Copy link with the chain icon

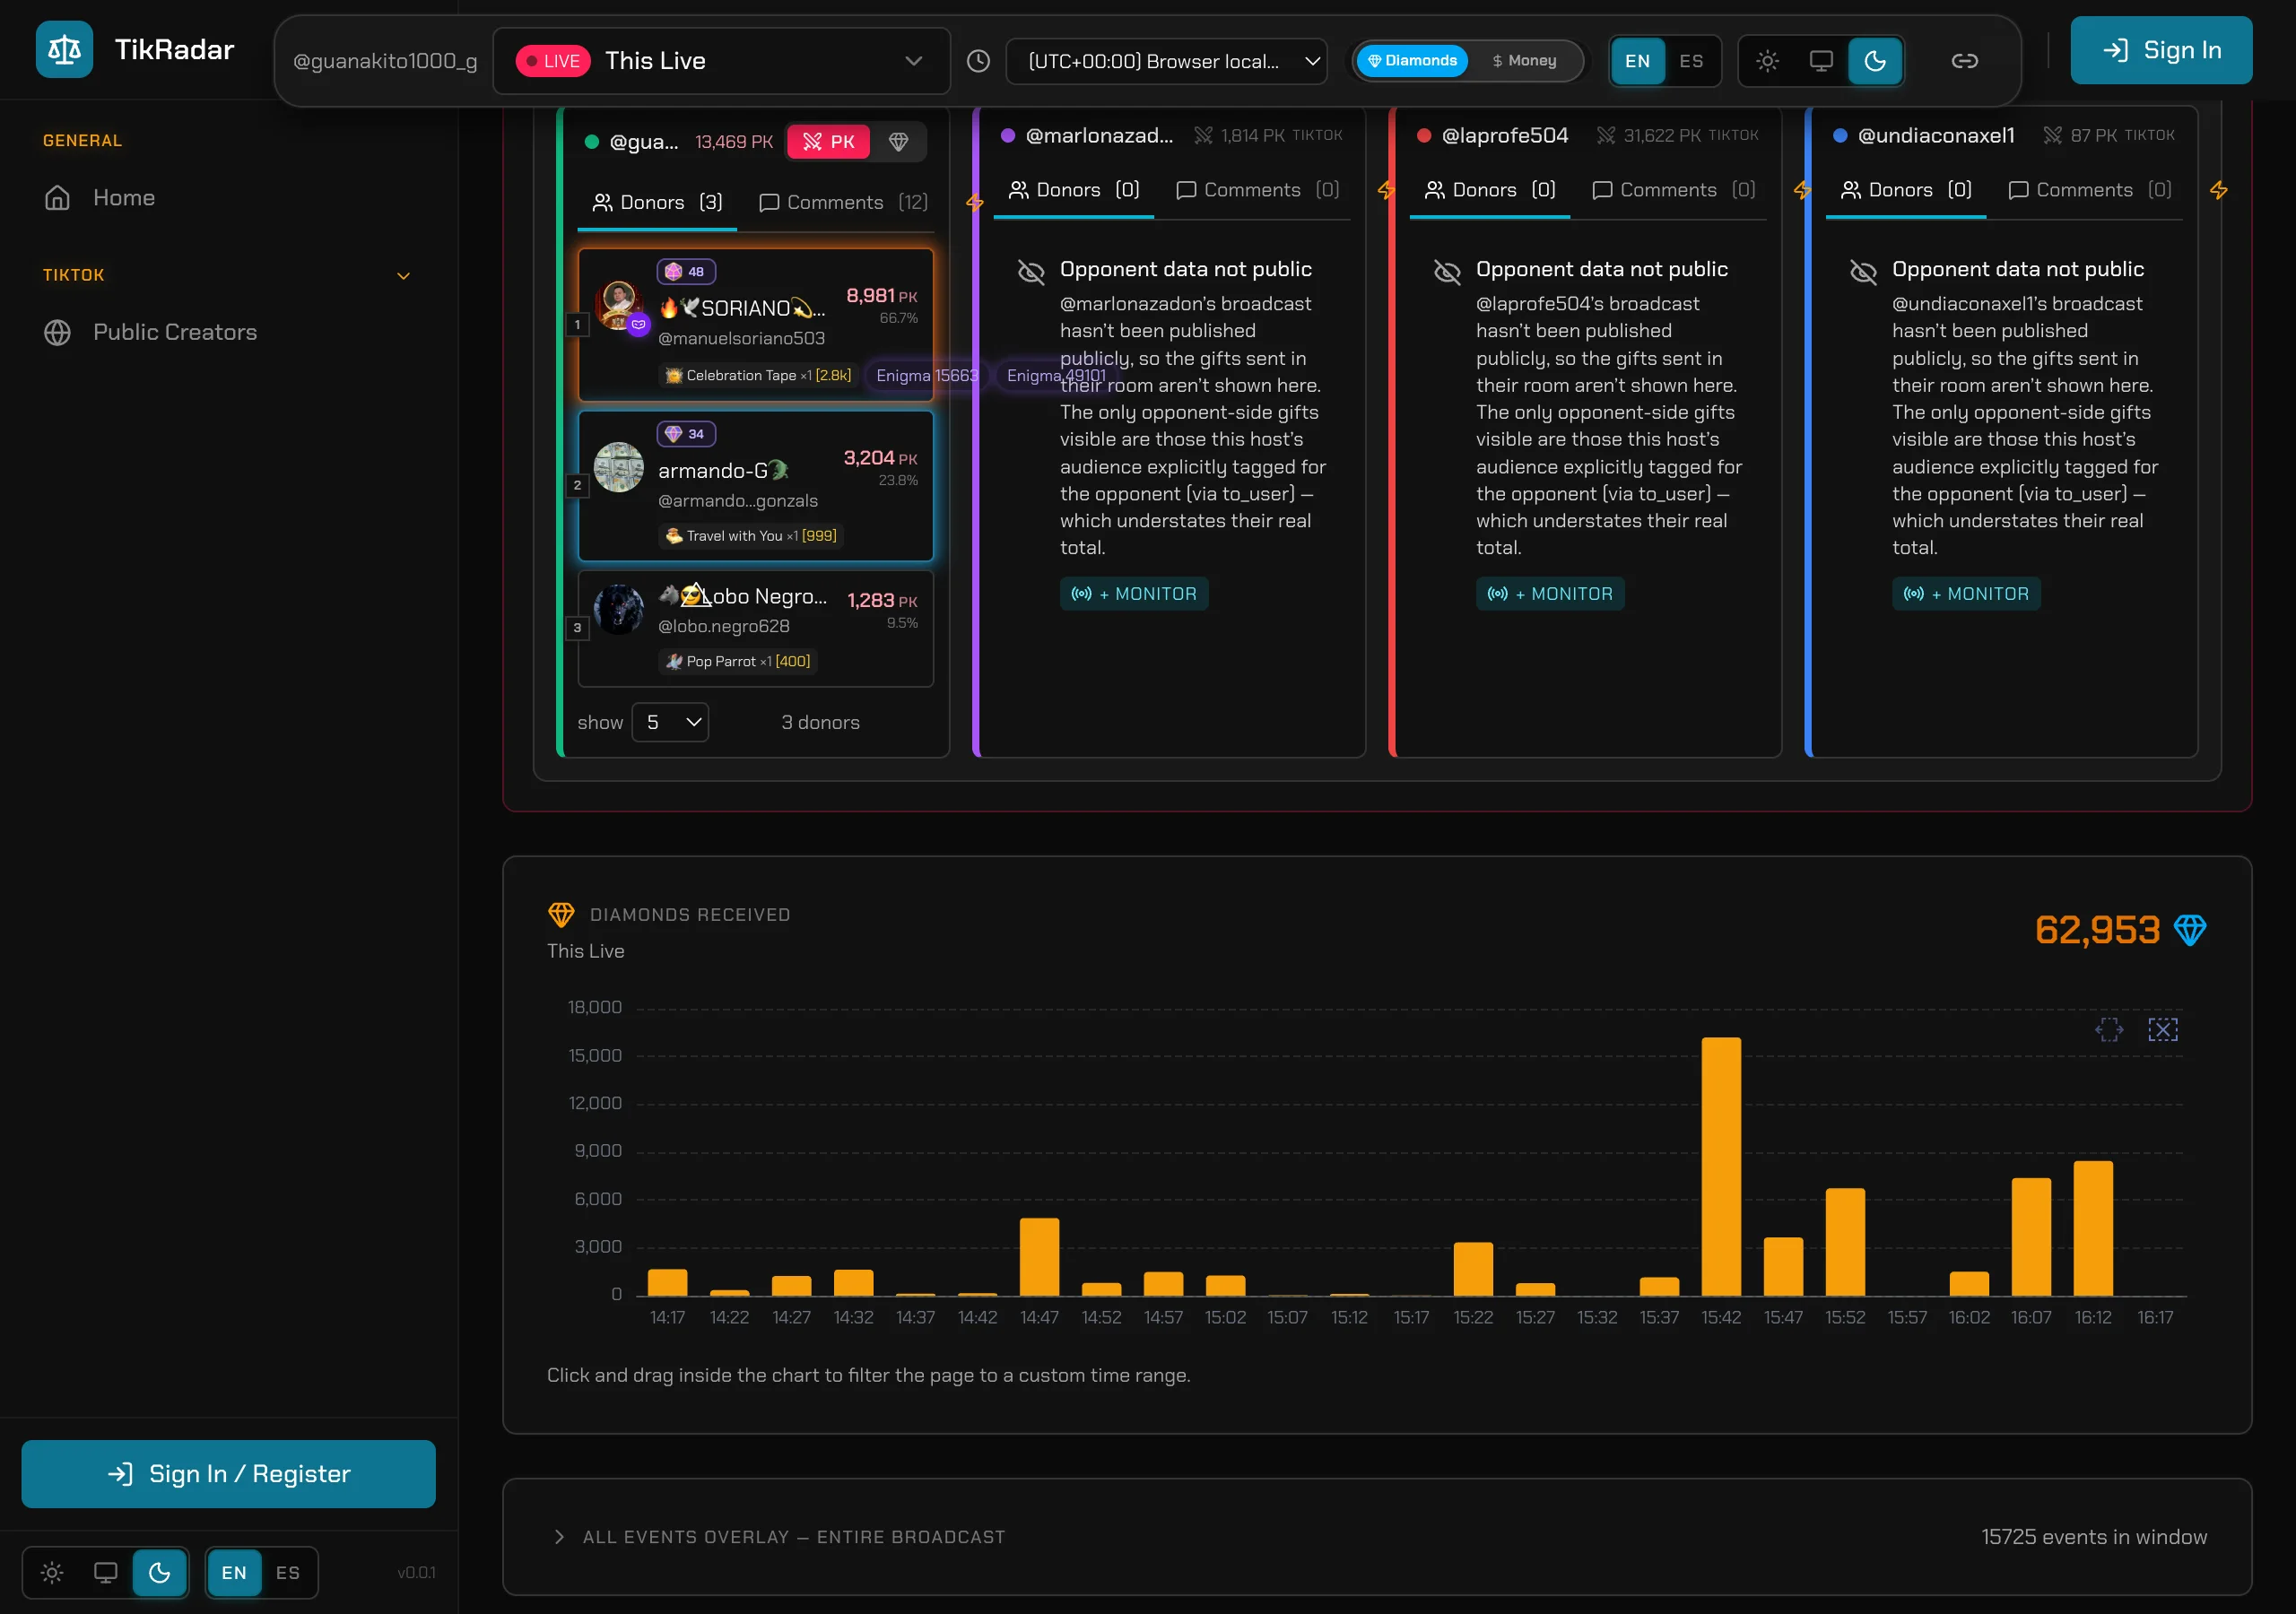click(x=1964, y=61)
